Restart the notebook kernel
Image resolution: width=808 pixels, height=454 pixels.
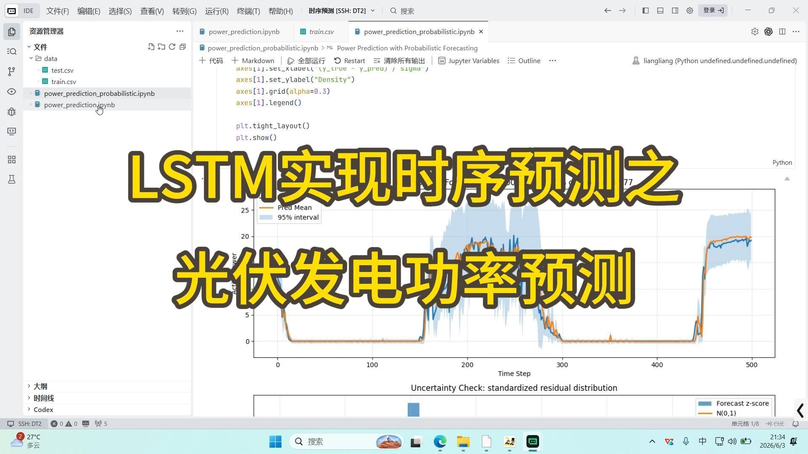[350, 61]
